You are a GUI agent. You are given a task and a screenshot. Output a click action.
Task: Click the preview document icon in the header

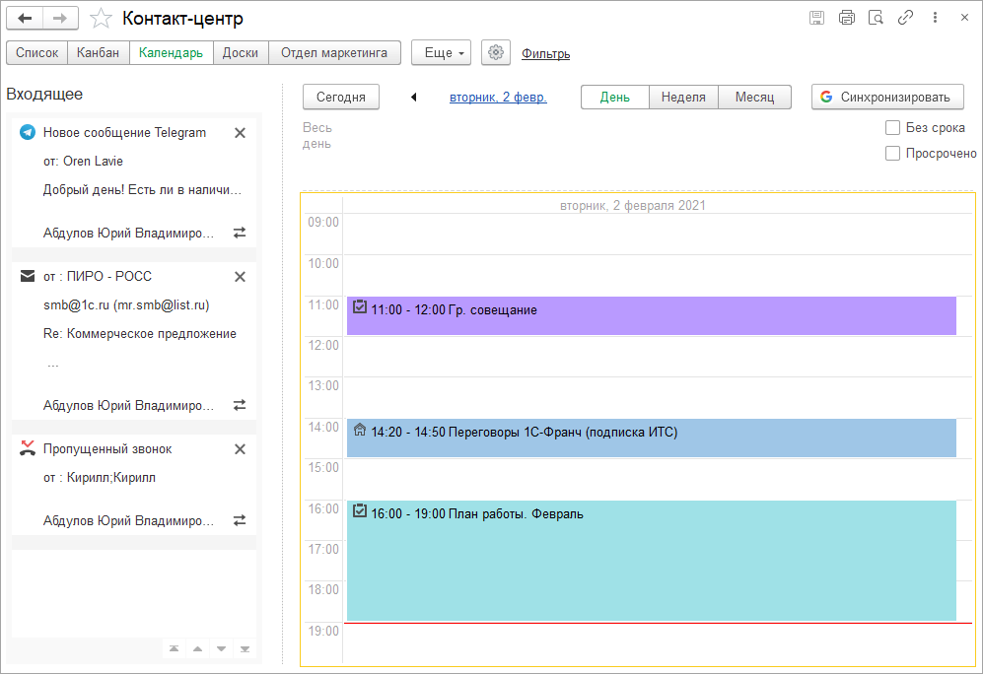pyautogui.click(x=876, y=18)
